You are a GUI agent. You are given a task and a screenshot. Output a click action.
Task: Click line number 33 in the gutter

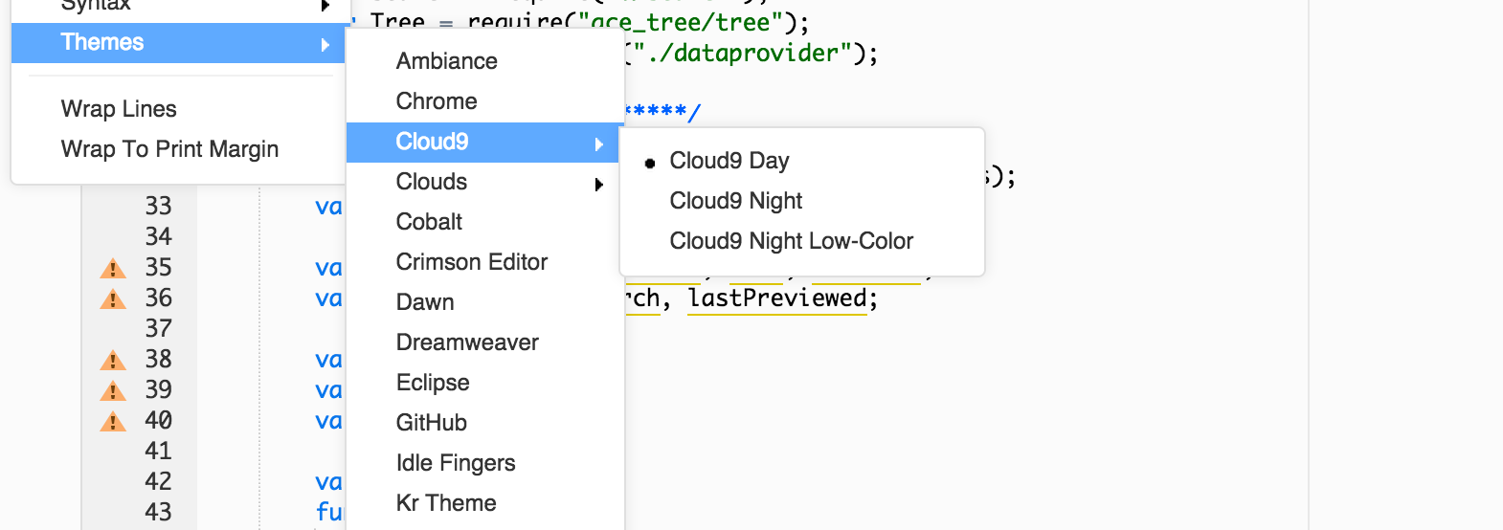(158, 207)
